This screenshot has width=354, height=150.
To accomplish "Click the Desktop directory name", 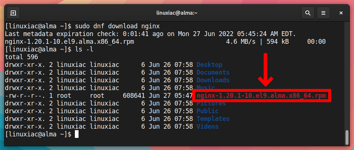I will pos(209,65).
